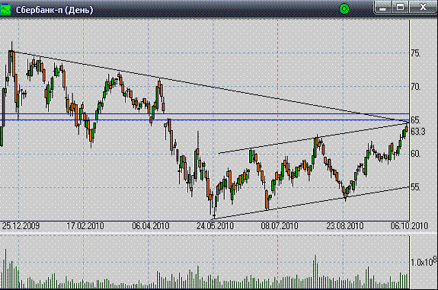Image resolution: width=438 pixels, height=290 pixels.
Task: Click the 55 price axis label
Action: click(416, 187)
